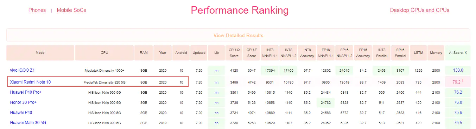Open Xiaomi Redmi Note 10 link

(30, 82)
